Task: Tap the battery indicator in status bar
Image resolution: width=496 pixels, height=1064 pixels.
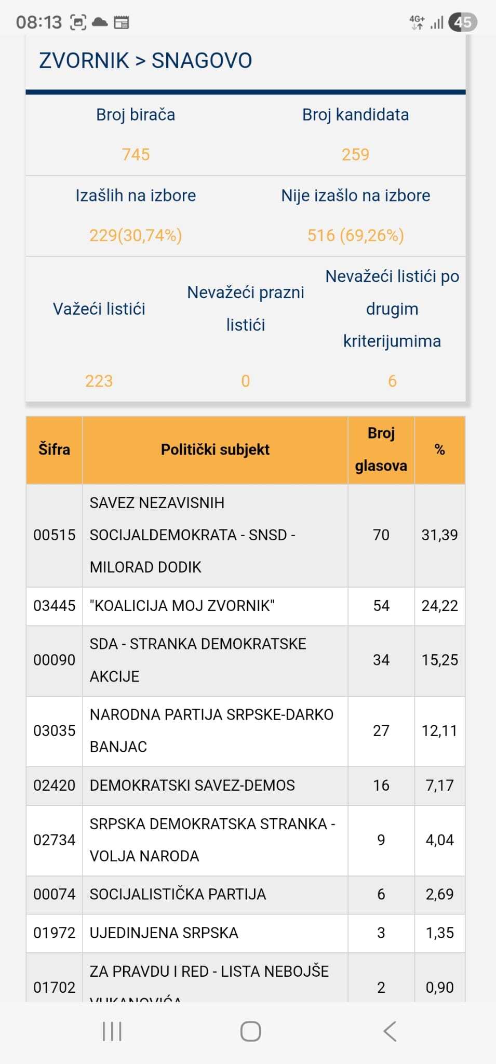Action: [463, 22]
